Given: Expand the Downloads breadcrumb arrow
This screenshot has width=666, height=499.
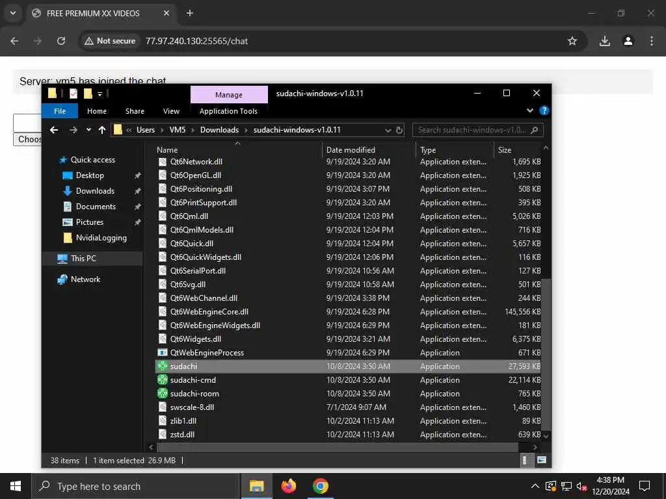Looking at the screenshot, I should tap(246, 130).
